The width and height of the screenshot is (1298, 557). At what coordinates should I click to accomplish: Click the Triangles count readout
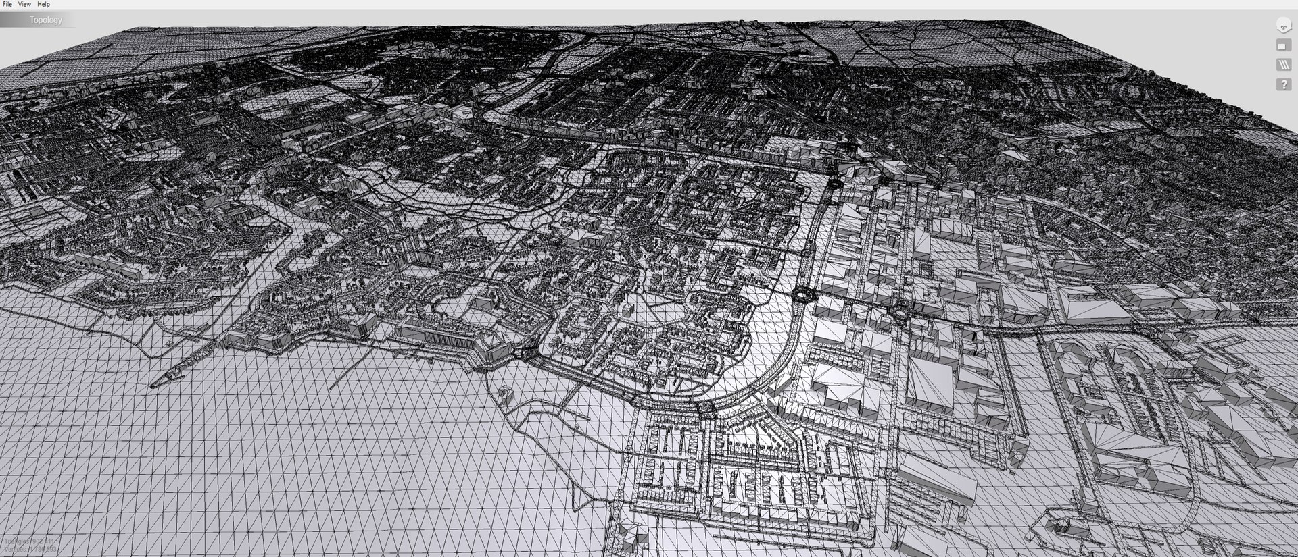coord(30,541)
